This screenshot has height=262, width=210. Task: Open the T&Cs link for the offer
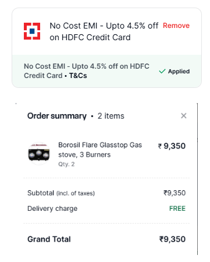78,76
